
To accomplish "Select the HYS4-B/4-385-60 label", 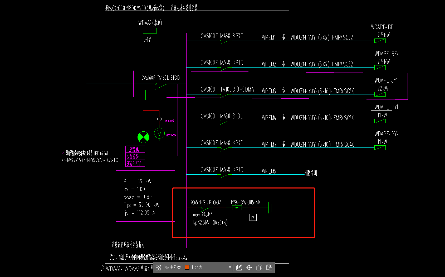I will click(x=244, y=202).
